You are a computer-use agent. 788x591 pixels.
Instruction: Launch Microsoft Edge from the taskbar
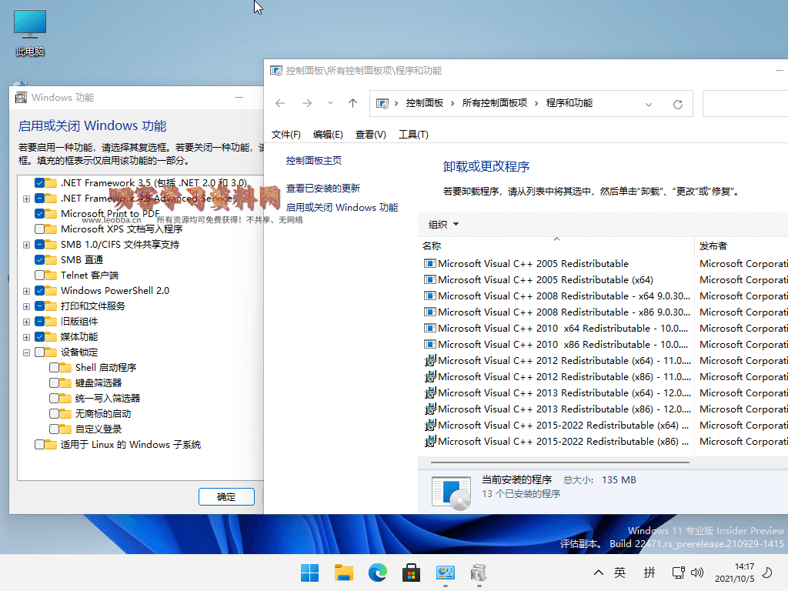coord(377,573)
